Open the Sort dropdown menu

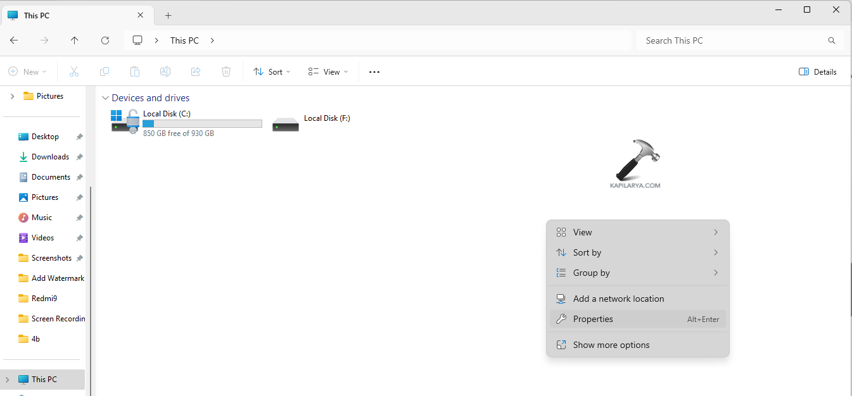pos(272,72)
